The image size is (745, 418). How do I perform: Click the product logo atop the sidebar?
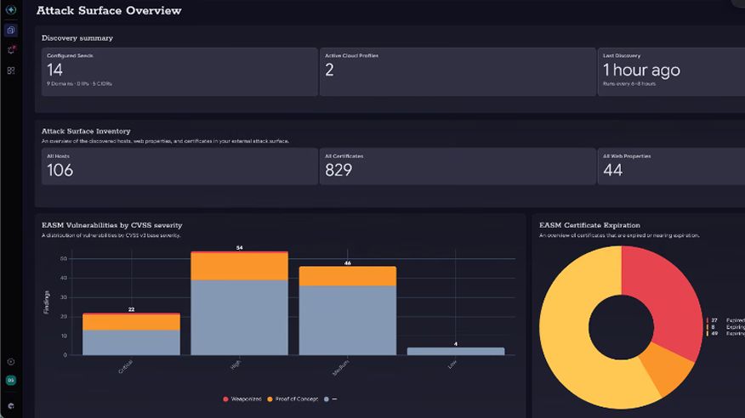[11, 9]
